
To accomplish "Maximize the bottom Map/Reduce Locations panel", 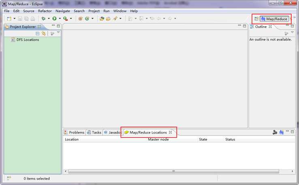I will [x=293, y=132].
